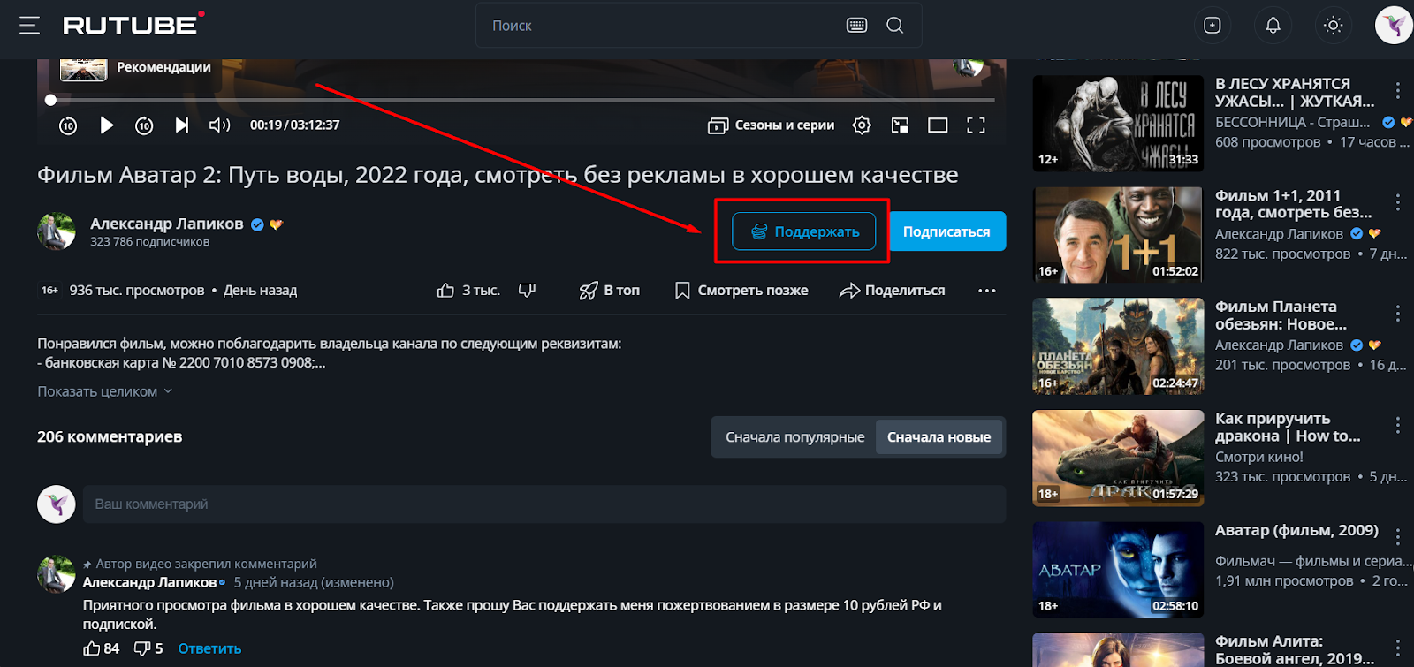Sort comments by Сначала популярные
The image size is (1414, 667).
point(794,437)
